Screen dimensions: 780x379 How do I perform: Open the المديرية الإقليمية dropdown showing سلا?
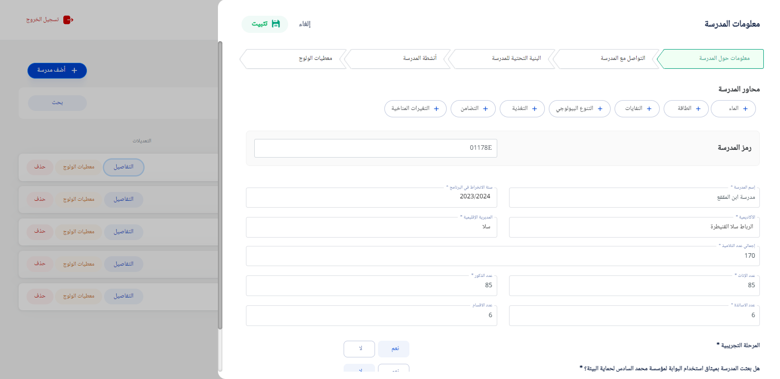coord(371,227)
